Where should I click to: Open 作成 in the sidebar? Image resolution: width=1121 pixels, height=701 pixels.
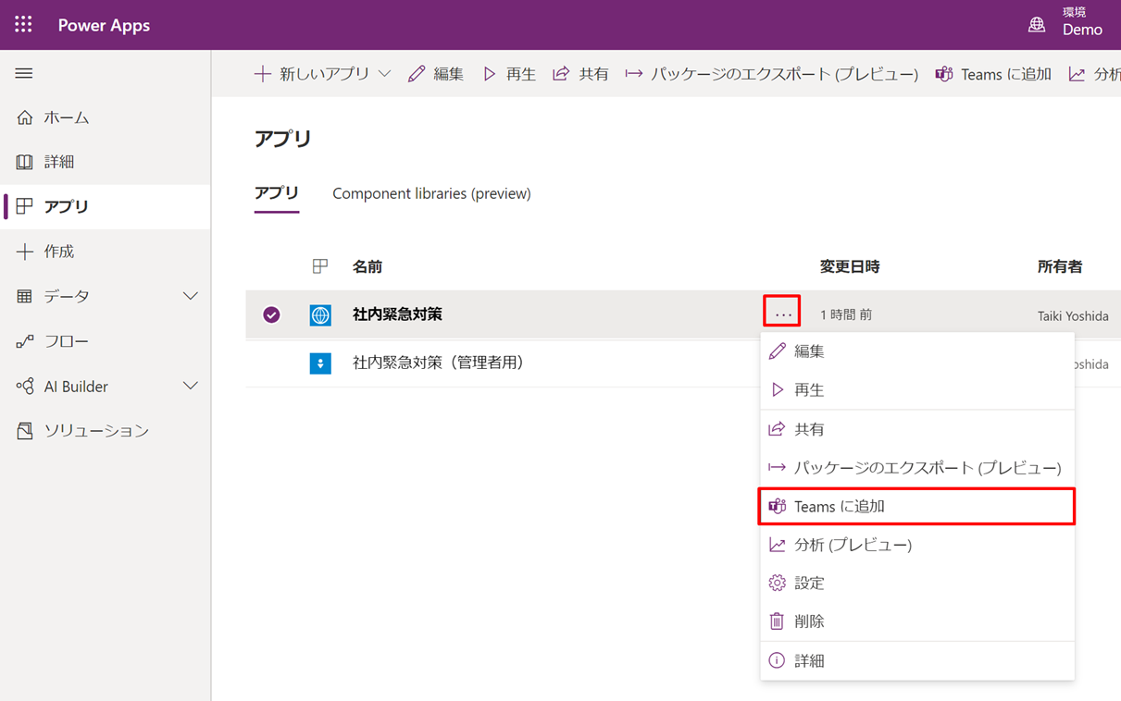[106, 252]
